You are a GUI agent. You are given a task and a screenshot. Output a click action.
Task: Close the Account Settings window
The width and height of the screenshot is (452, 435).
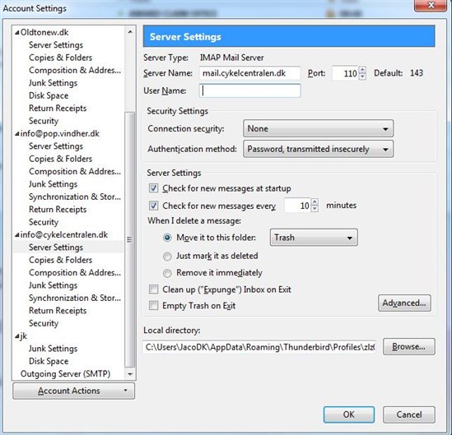pyautogui.click(x=431, y=5)
